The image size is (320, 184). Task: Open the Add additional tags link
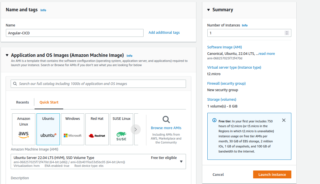pyautogui.click(x=164, y=32)
